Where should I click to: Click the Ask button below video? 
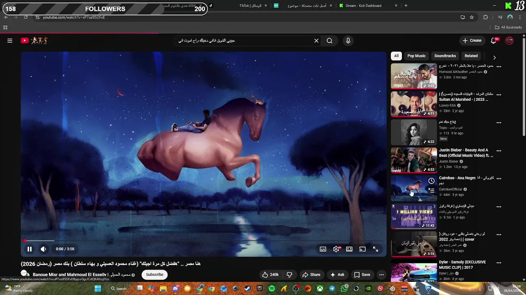[x=337, y=275]
